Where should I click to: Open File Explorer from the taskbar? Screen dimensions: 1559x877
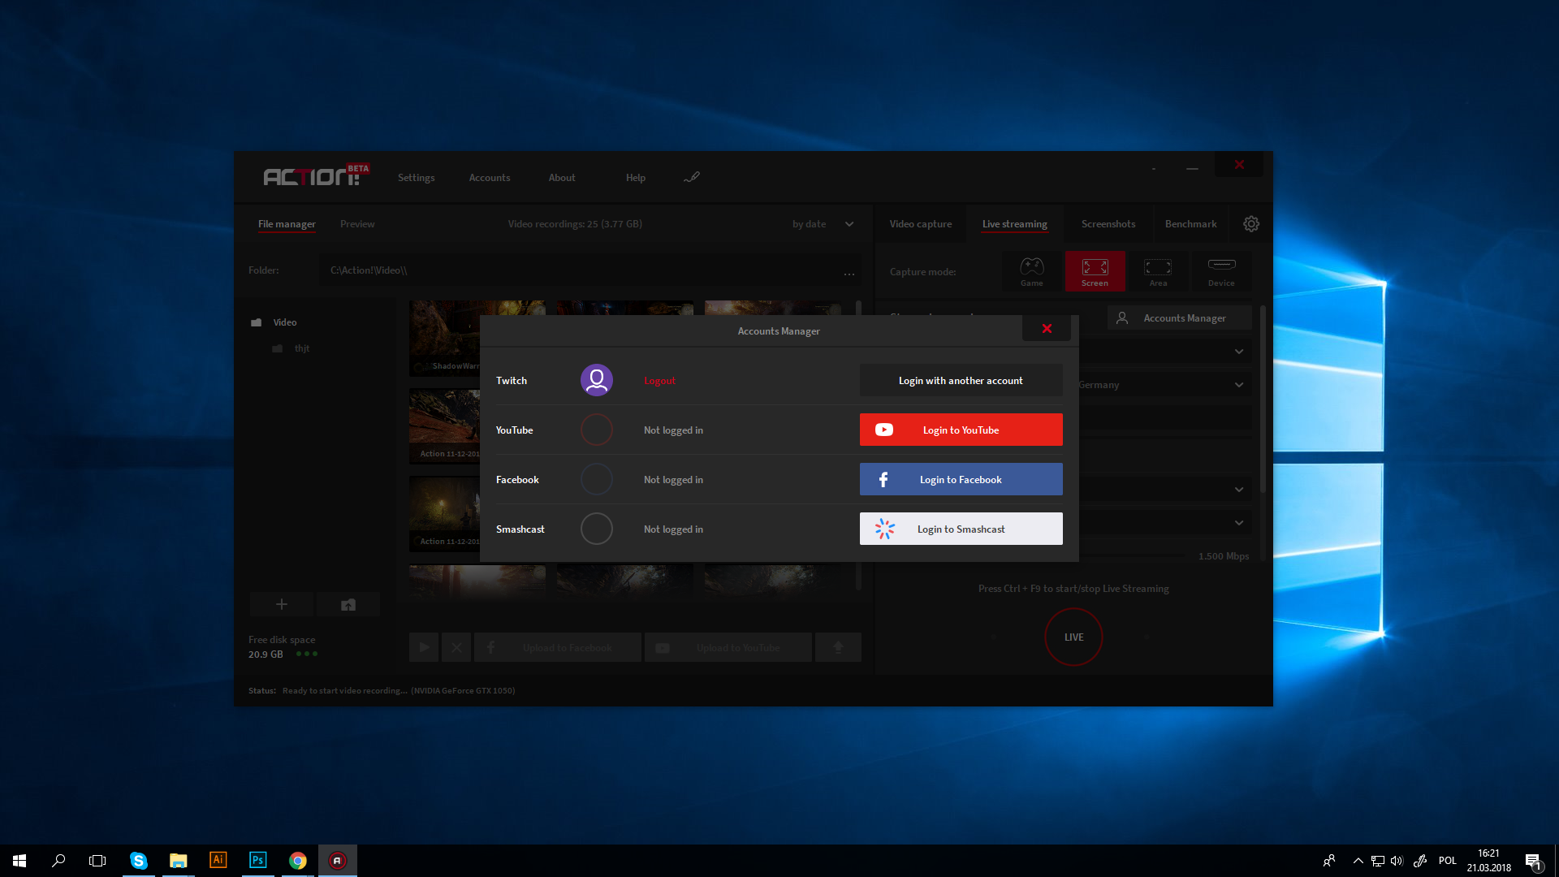(178, 861)
